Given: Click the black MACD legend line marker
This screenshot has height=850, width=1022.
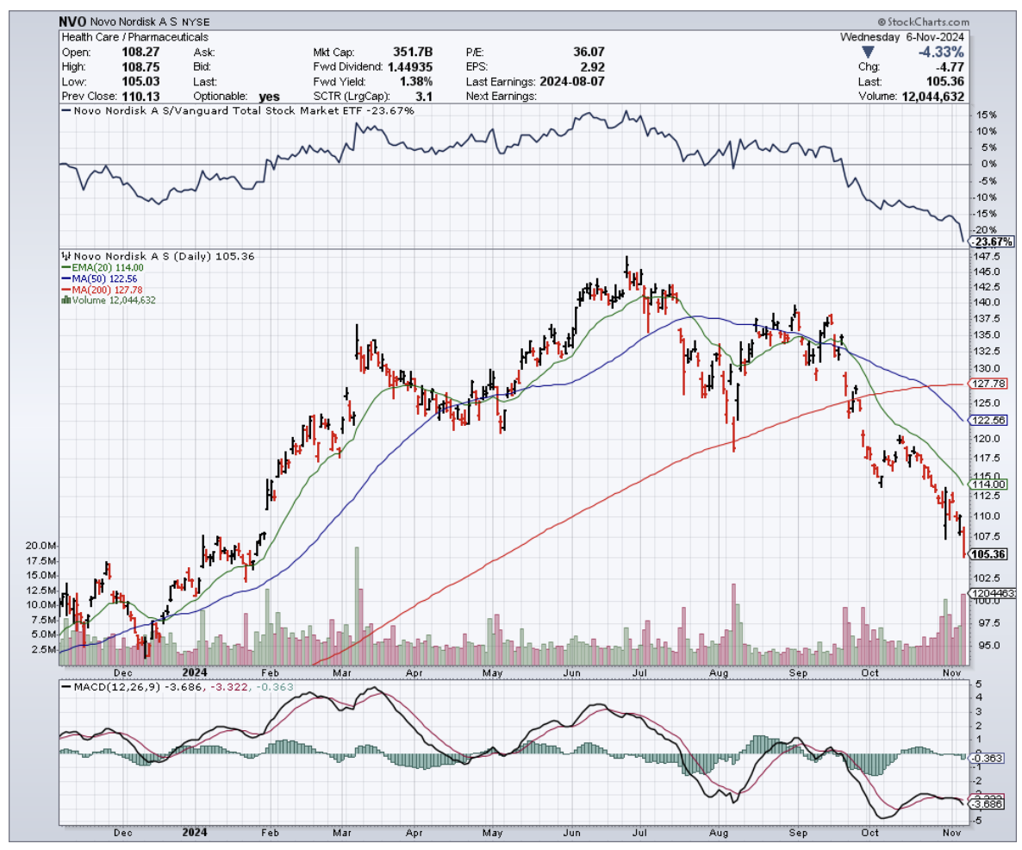Looking at the screenshot, I should click(x=65, y=686).
